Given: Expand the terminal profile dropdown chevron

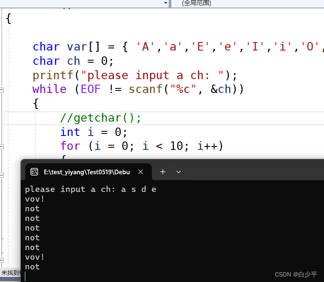Looking at the screenshot, I should coord(178,172).
